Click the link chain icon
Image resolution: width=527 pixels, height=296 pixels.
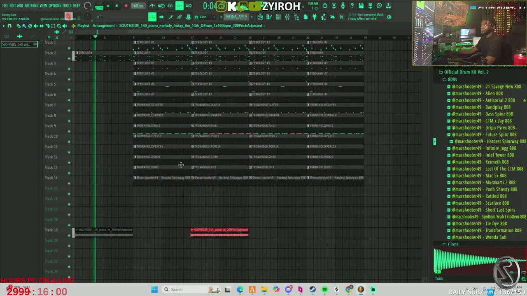(179, 17)
